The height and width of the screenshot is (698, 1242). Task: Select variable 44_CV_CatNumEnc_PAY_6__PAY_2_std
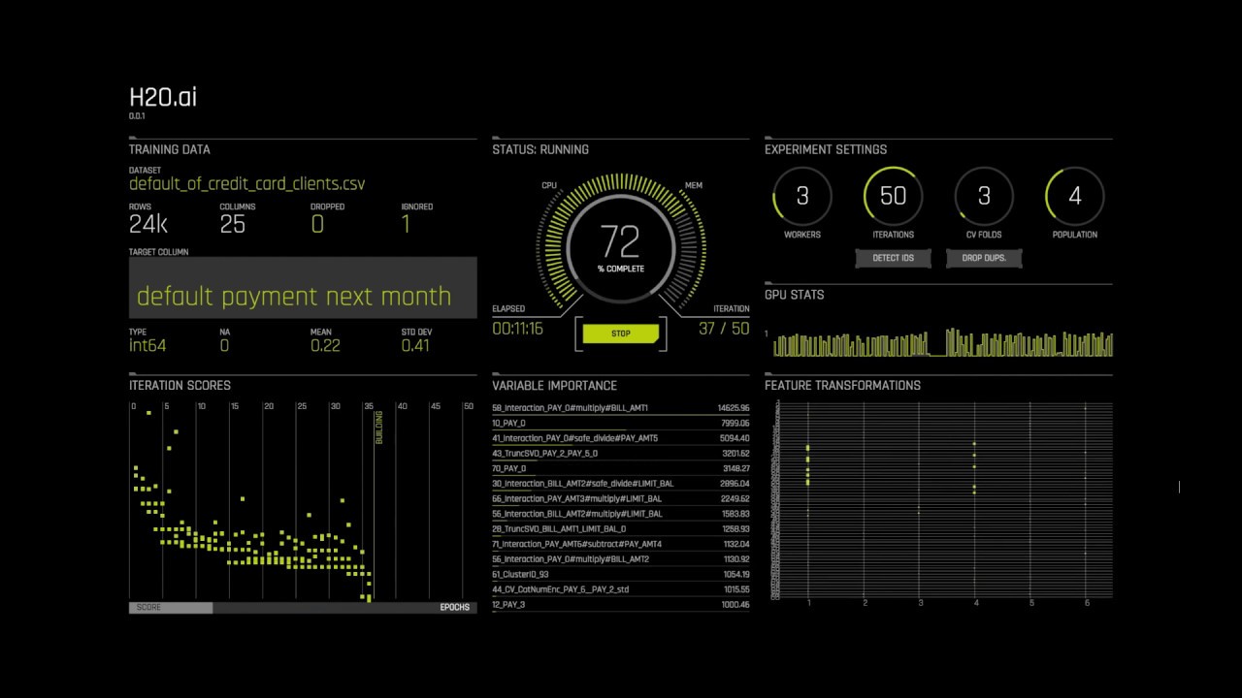(x=621, y=588)
